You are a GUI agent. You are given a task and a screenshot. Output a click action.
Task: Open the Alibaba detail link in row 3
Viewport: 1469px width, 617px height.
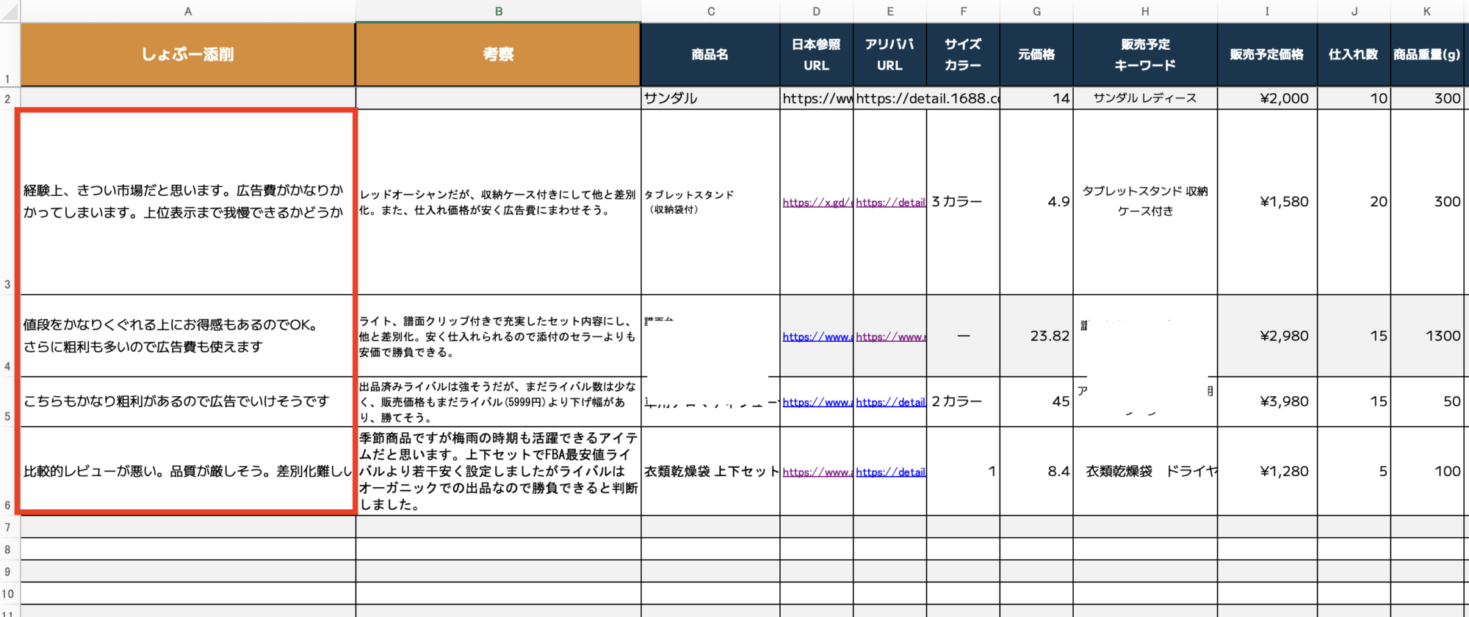point(889,202)
